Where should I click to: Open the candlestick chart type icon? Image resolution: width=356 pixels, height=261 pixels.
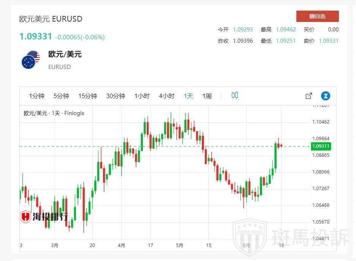(x=235, y=95)
